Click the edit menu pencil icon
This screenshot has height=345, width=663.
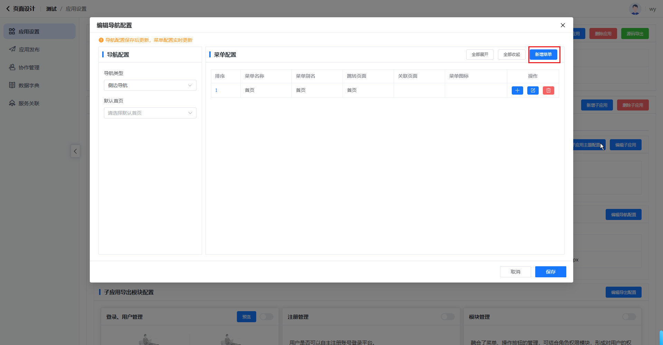[533, 90]
